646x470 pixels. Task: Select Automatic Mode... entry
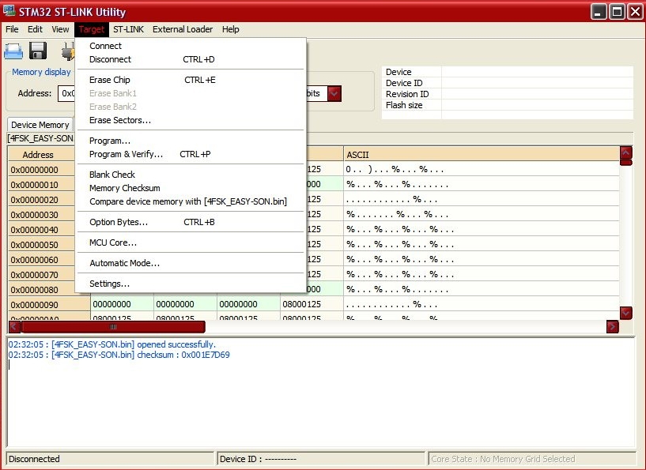pos(191,263)
